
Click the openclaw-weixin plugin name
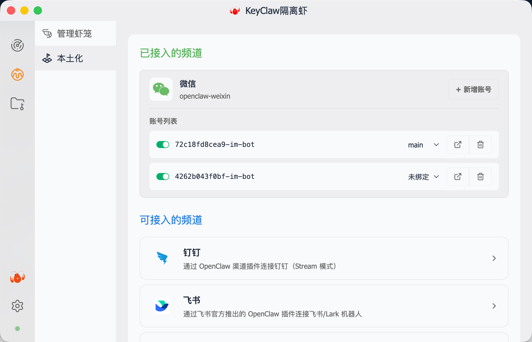pyautogui.click(x=205, y=96)
